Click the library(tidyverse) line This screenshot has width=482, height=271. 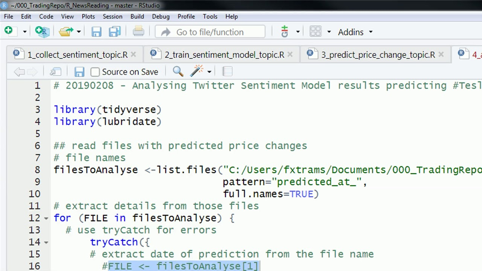pyautogui.click(x=107, y=110)
